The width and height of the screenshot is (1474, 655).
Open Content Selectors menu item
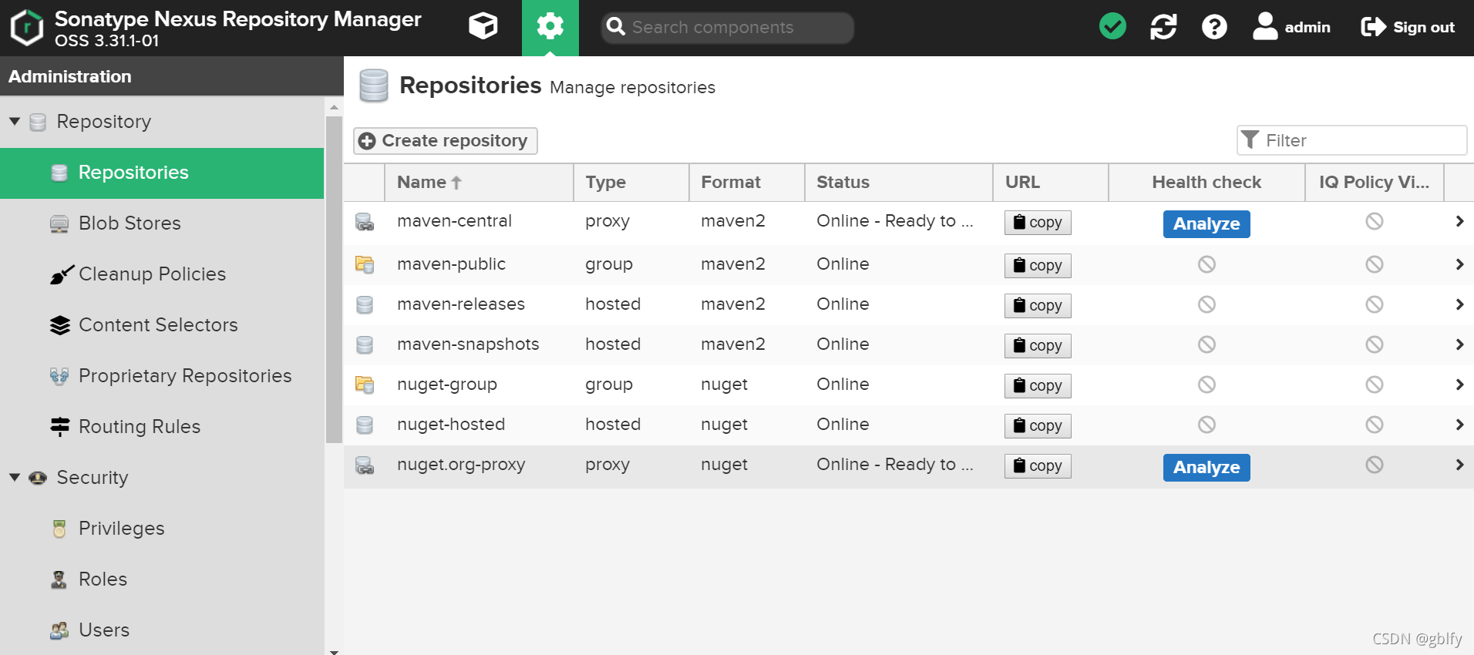click(162, 325)
